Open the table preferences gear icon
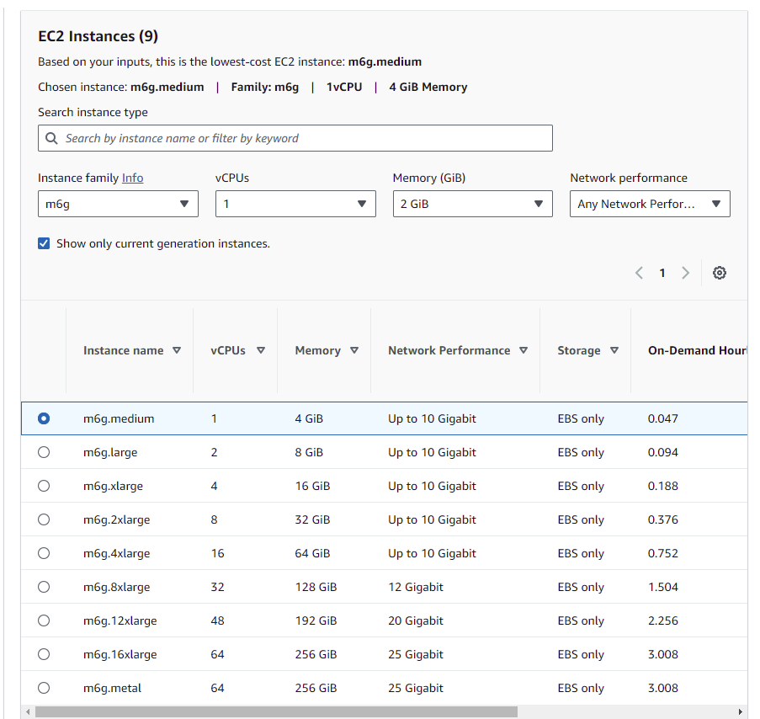Image resolution: width=760 pixels, height=719 pixels. pos(719,273)
